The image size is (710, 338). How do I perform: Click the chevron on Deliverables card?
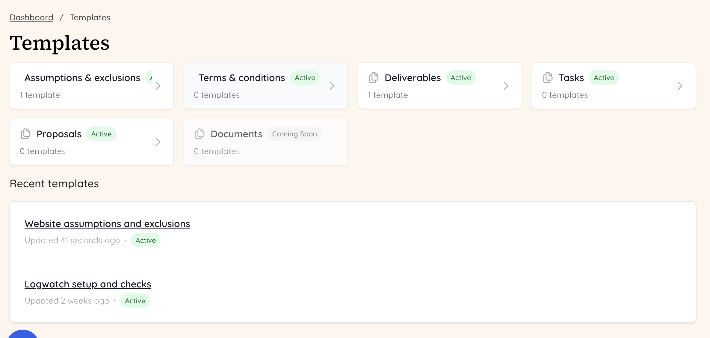[x=506, y=86]
